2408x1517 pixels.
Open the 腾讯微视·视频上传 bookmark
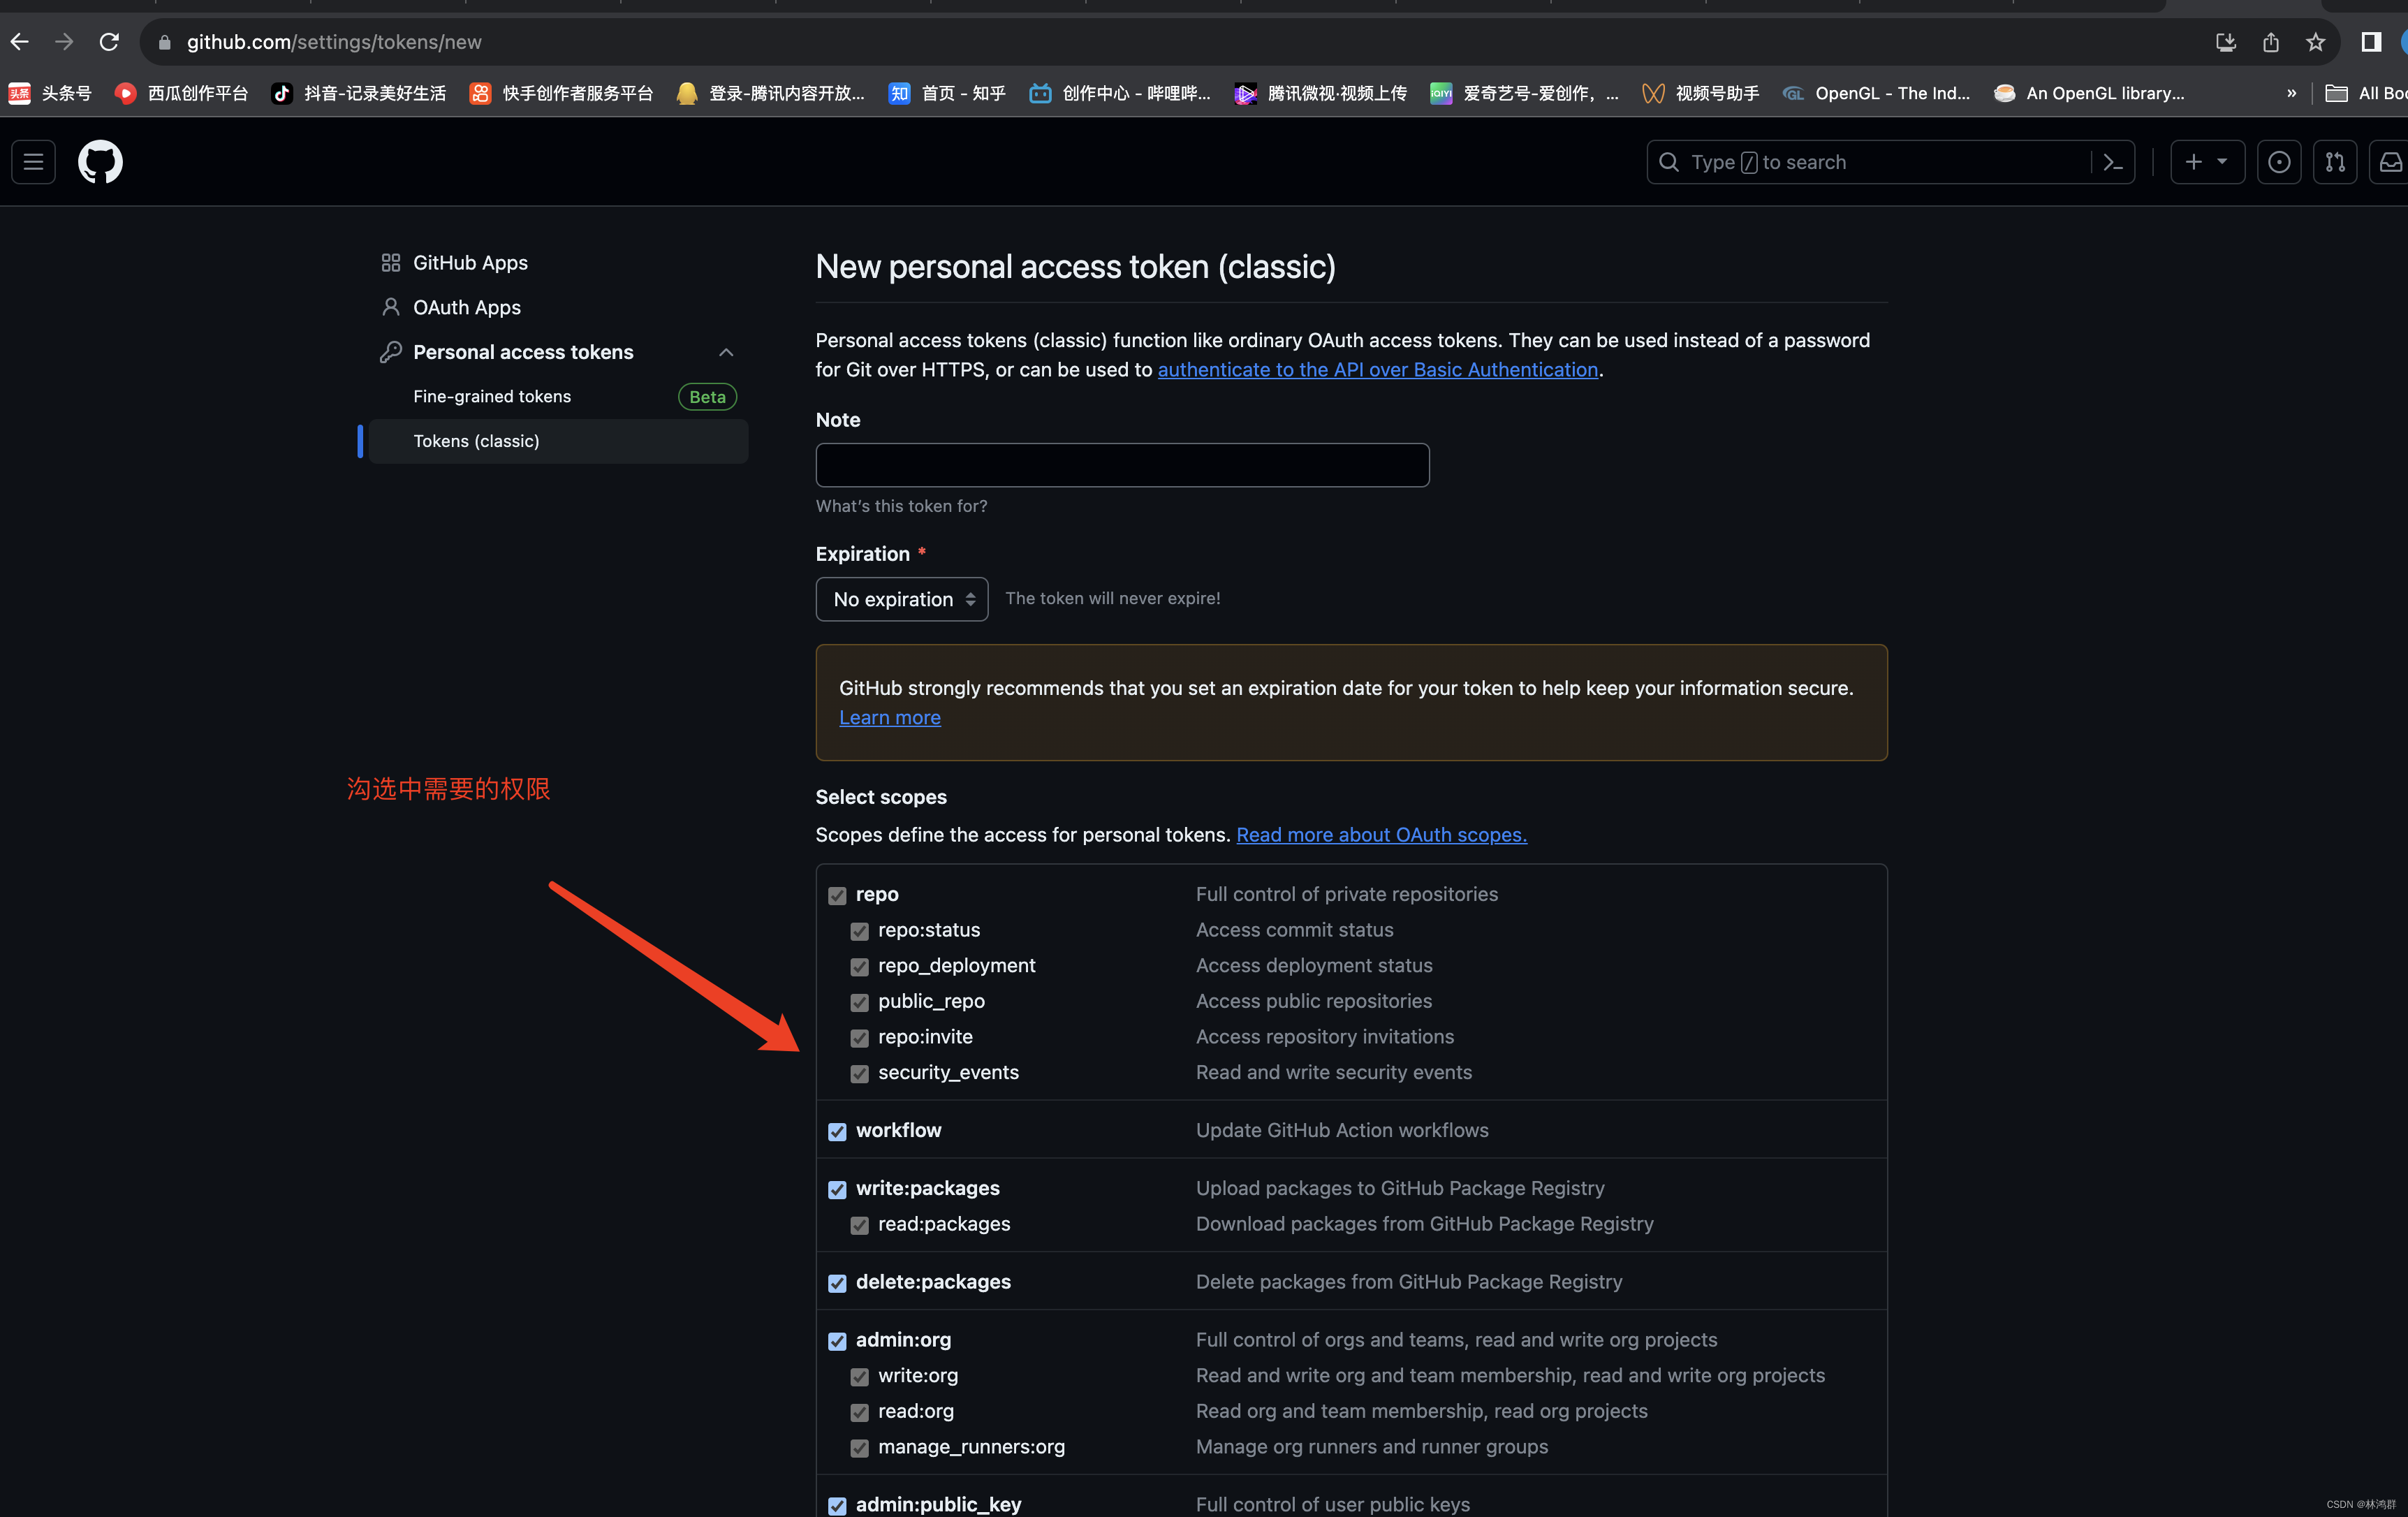click(1320, 93)
